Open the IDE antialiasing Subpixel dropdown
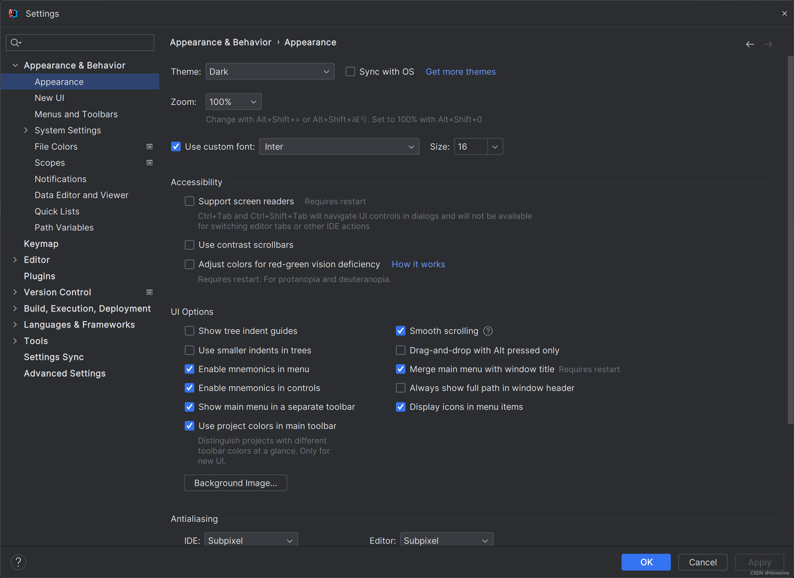The height and width of the screenshot is (578, 794). click(x=251, y=540)
